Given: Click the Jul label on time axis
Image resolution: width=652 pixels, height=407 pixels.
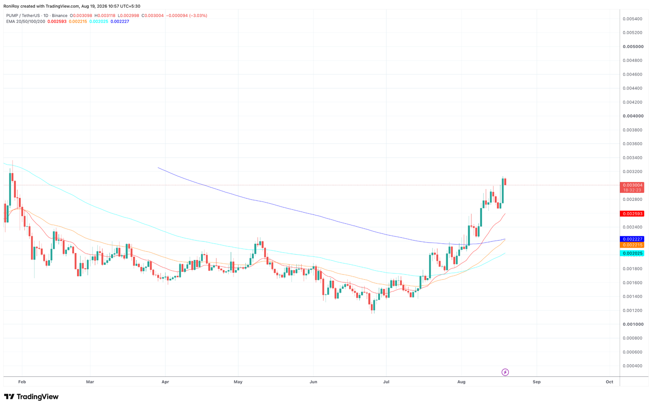Looking at the screenshot, I should tap(386, 382).
